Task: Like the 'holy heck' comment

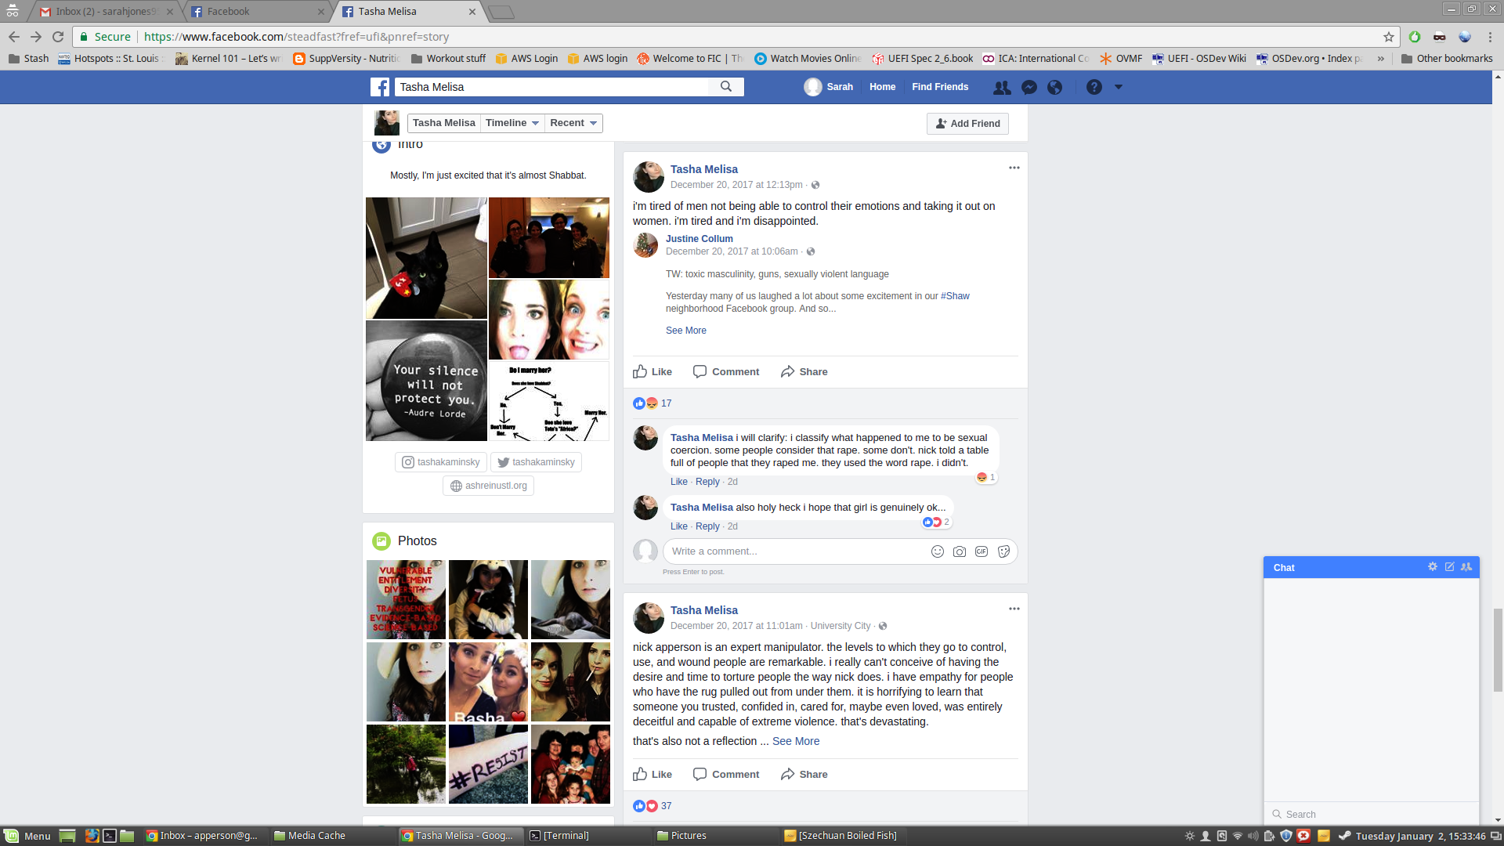Action: point(678,526)
